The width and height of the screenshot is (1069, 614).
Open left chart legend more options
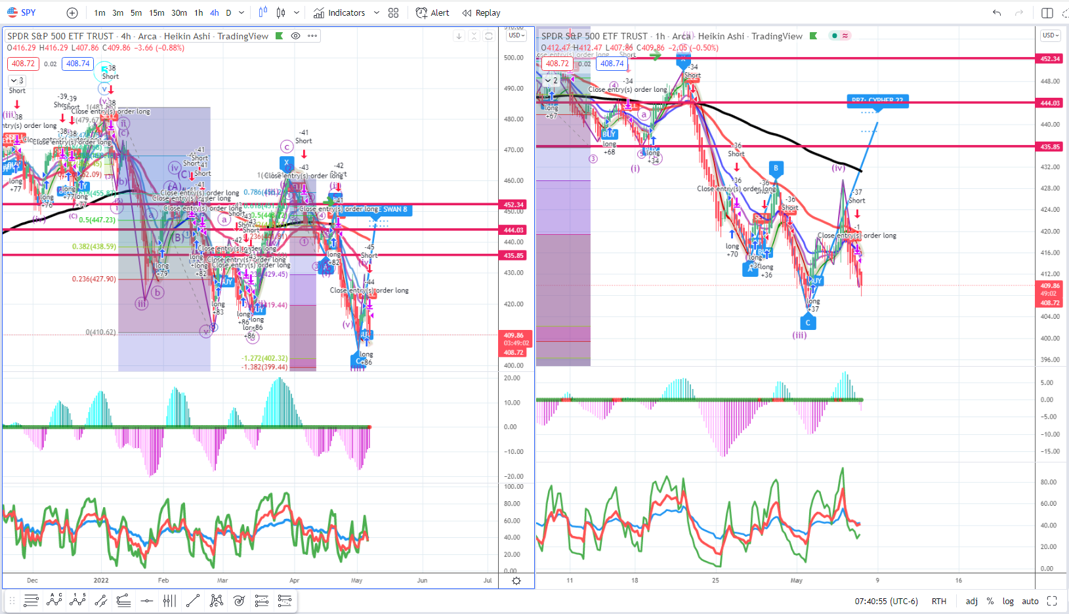(312, 36)
